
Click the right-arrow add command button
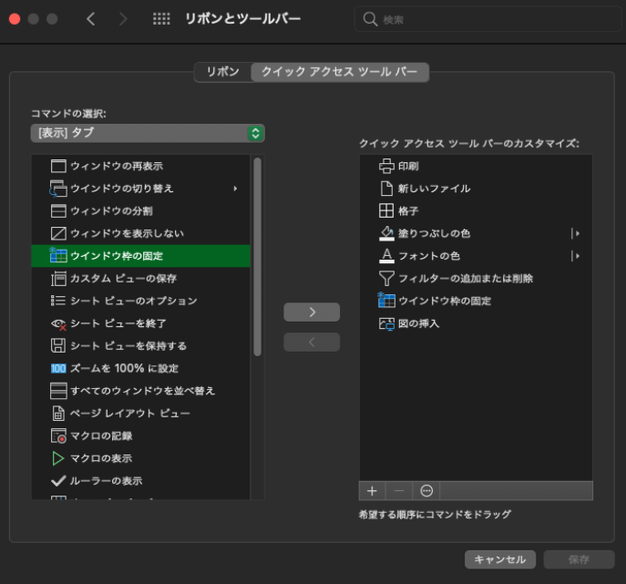pos(312,312)
